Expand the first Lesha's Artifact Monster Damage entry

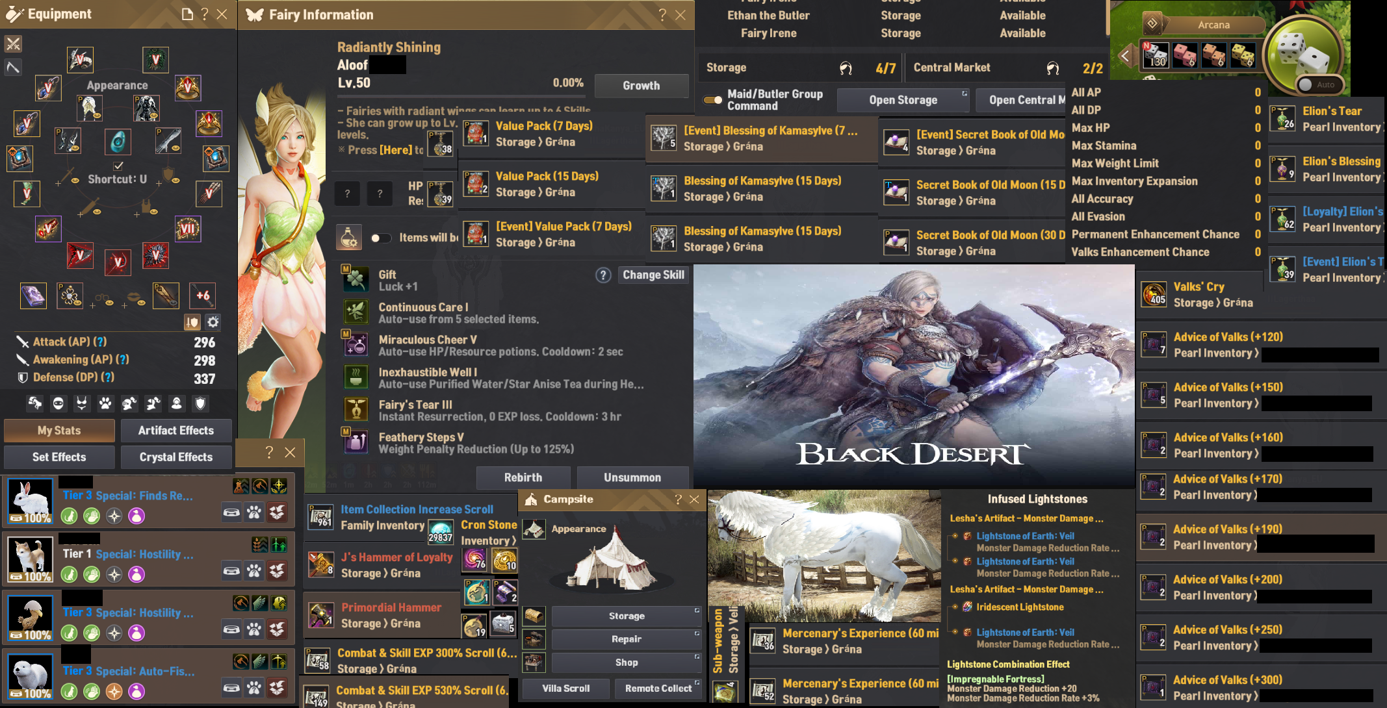tap(1026, 518)
